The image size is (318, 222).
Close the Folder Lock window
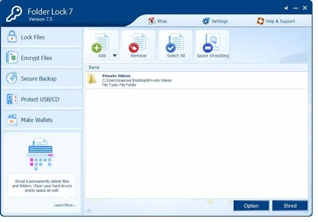[305, 8]
